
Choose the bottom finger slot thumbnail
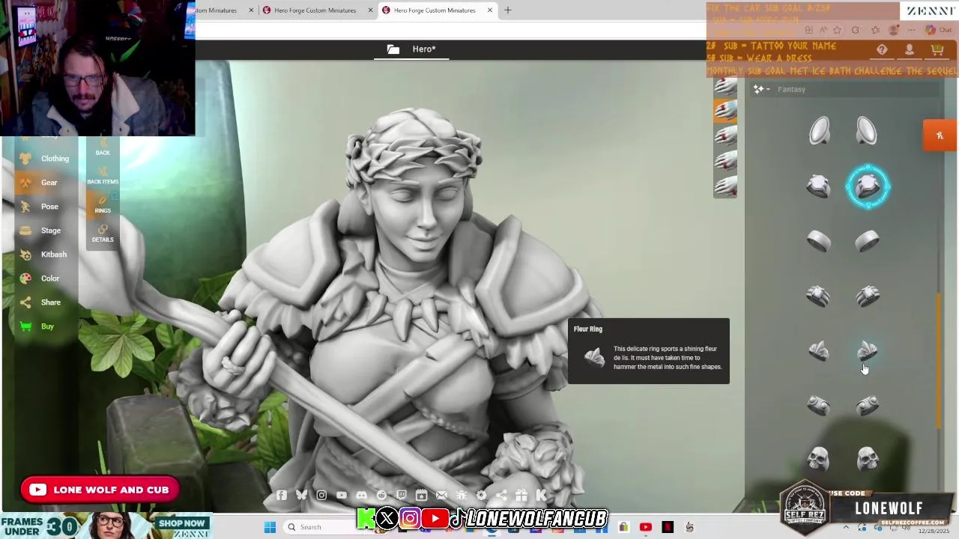(x=725, y=186)
